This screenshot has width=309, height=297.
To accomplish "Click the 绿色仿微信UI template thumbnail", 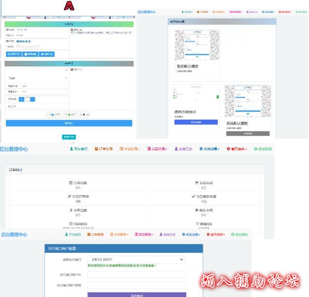I will pyautogui.click(x=196, y=96).
